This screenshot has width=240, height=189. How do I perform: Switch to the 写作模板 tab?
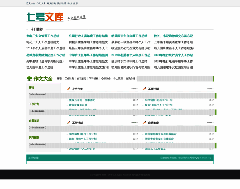94,78
